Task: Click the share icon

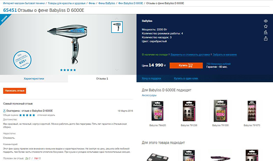Action: [x=265, y=38]
